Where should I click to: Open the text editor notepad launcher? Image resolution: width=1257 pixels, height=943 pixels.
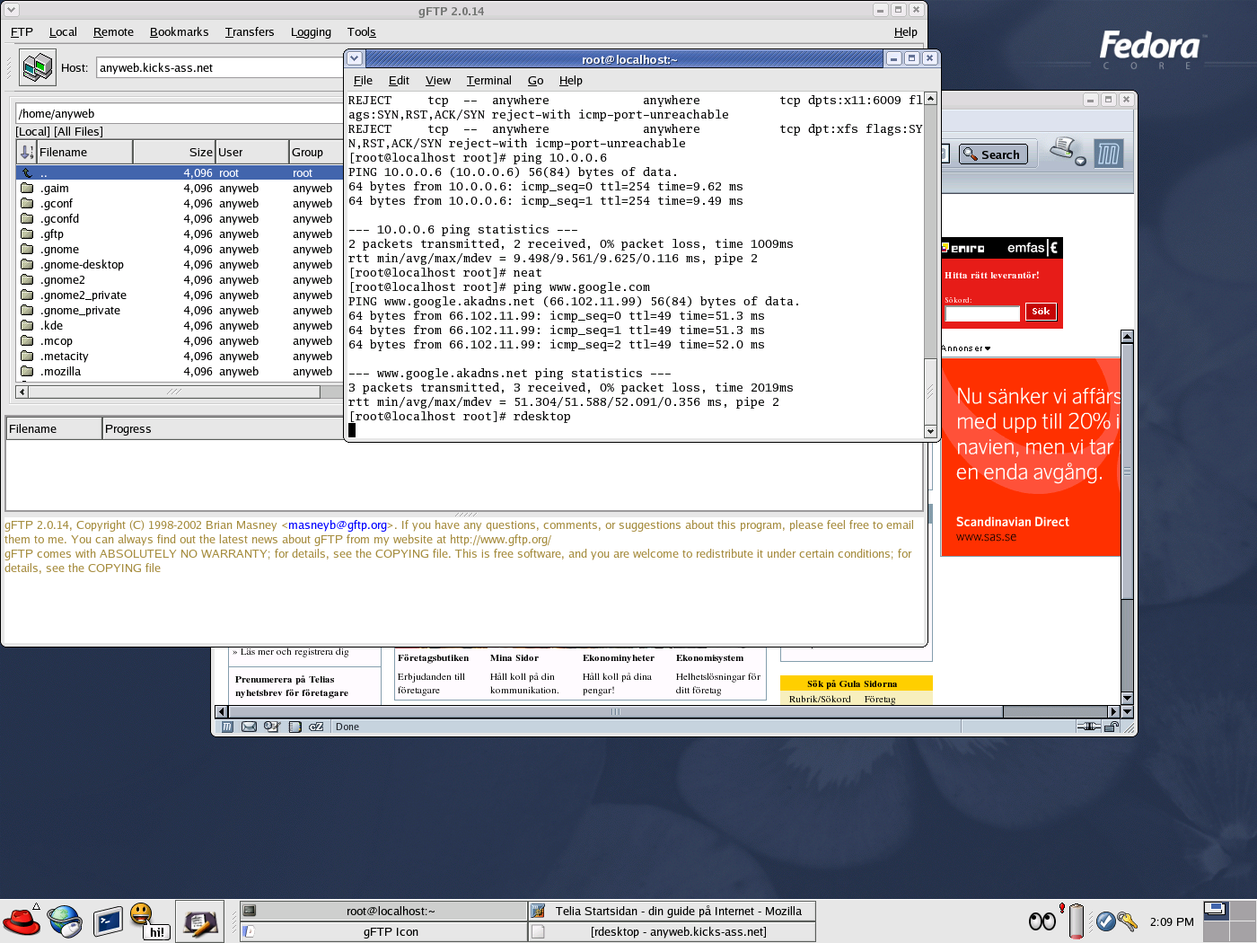[200, 921]
